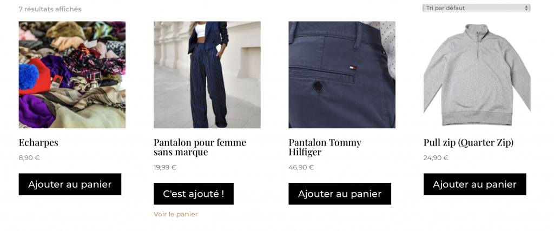Click the 'C'est ajouté !' button
Viewport: 554px width, 231px height.
[x=194, y=194]
